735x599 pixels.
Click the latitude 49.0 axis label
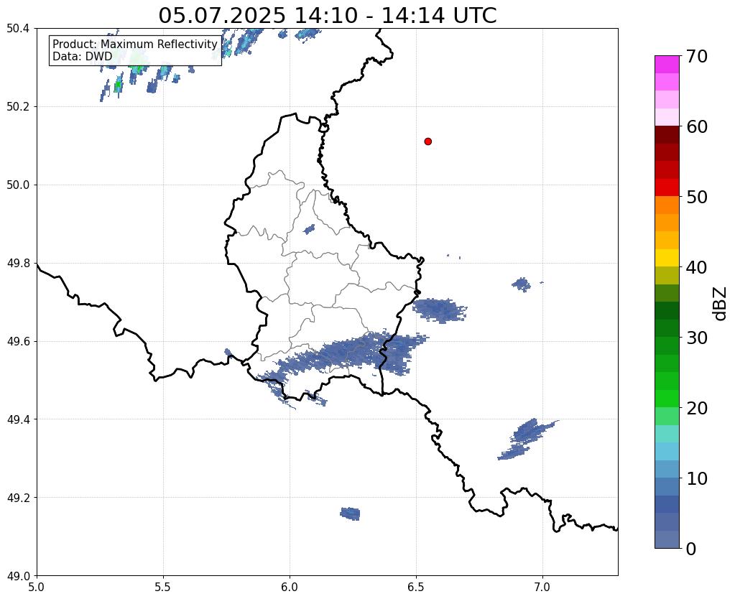(x=18, y=576)
